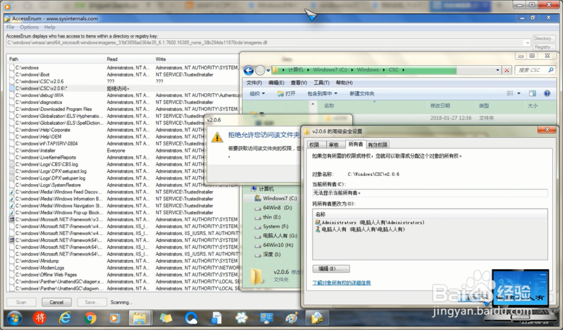The width and height of the screenshot is (563, 330).
Task: Expand breadcrumb chevron after CSC
Action: [x=403, y=70]
